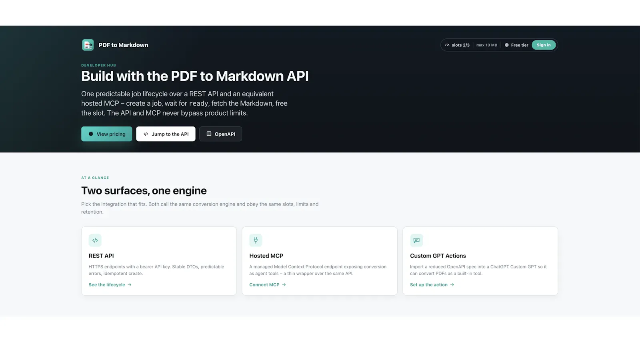Click the hexagon icon in View pricing
This screenshot has width=640, height=360.
pyautogui.click(x=91, y=134)
